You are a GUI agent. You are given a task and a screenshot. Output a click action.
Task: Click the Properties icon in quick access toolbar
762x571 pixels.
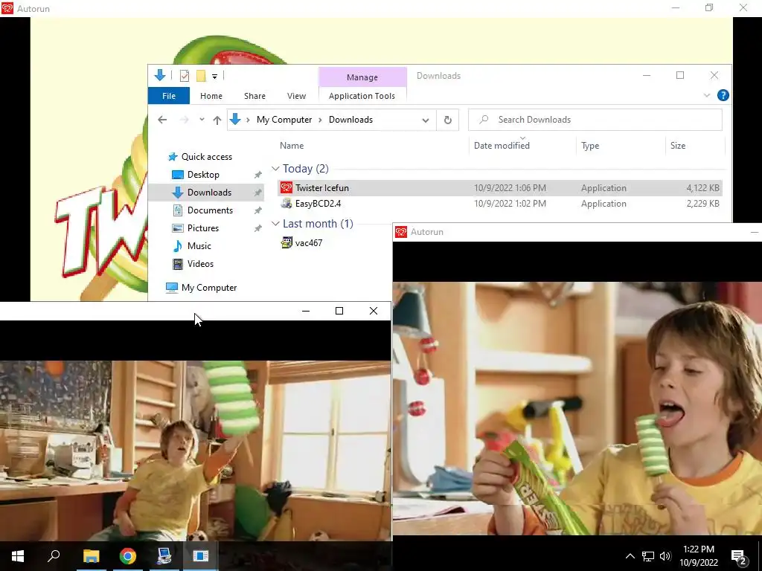point(185,76)
